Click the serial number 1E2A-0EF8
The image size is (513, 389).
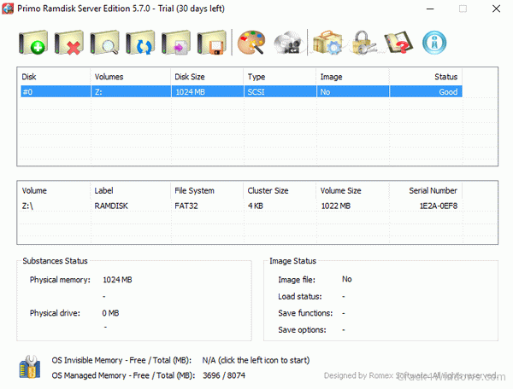[x=439, y=206]
